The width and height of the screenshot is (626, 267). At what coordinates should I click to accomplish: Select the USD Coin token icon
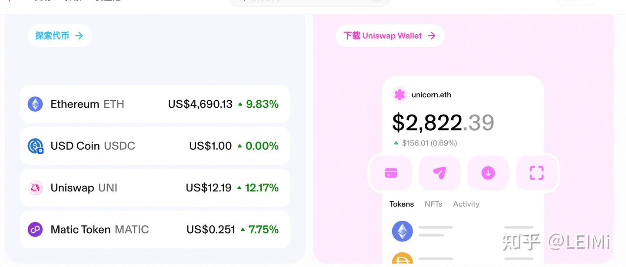click(x=35, y=146)
